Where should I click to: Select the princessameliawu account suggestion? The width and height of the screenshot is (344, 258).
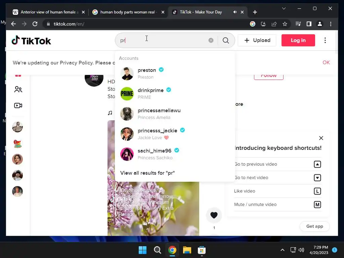175,114
